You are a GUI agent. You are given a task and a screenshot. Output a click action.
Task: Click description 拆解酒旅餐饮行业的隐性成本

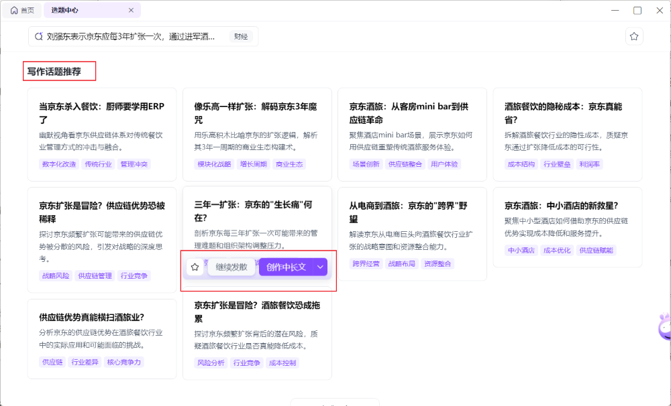coord(566,141)
